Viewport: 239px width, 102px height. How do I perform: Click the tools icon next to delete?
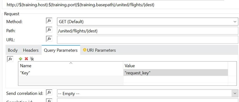[x=32, y=59]
